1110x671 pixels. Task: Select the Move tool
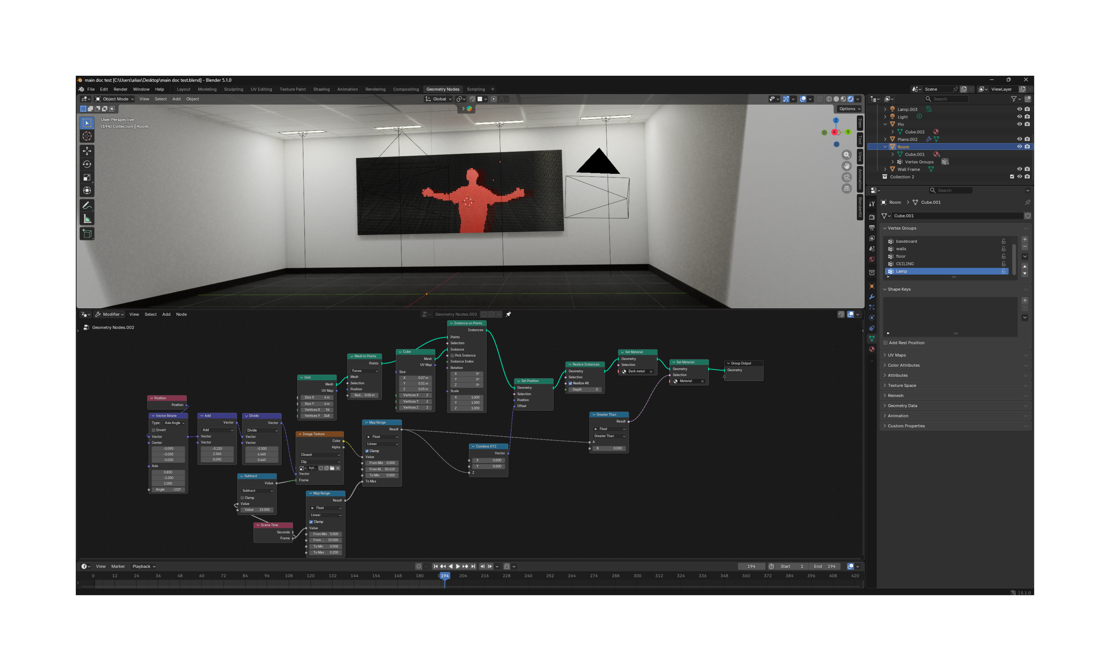tap(87, 151)
